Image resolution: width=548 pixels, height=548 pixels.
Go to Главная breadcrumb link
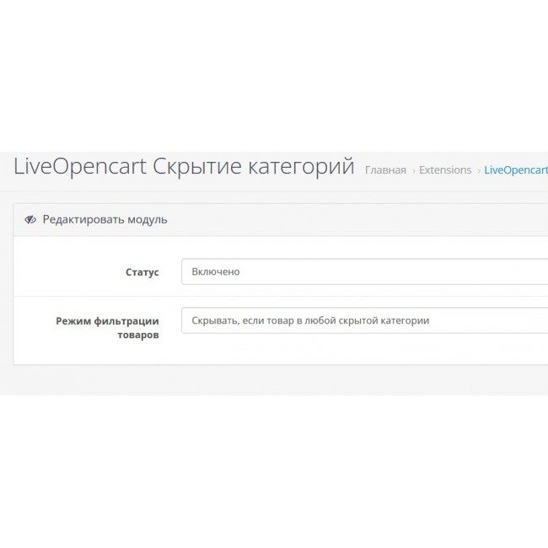[385, 170]
